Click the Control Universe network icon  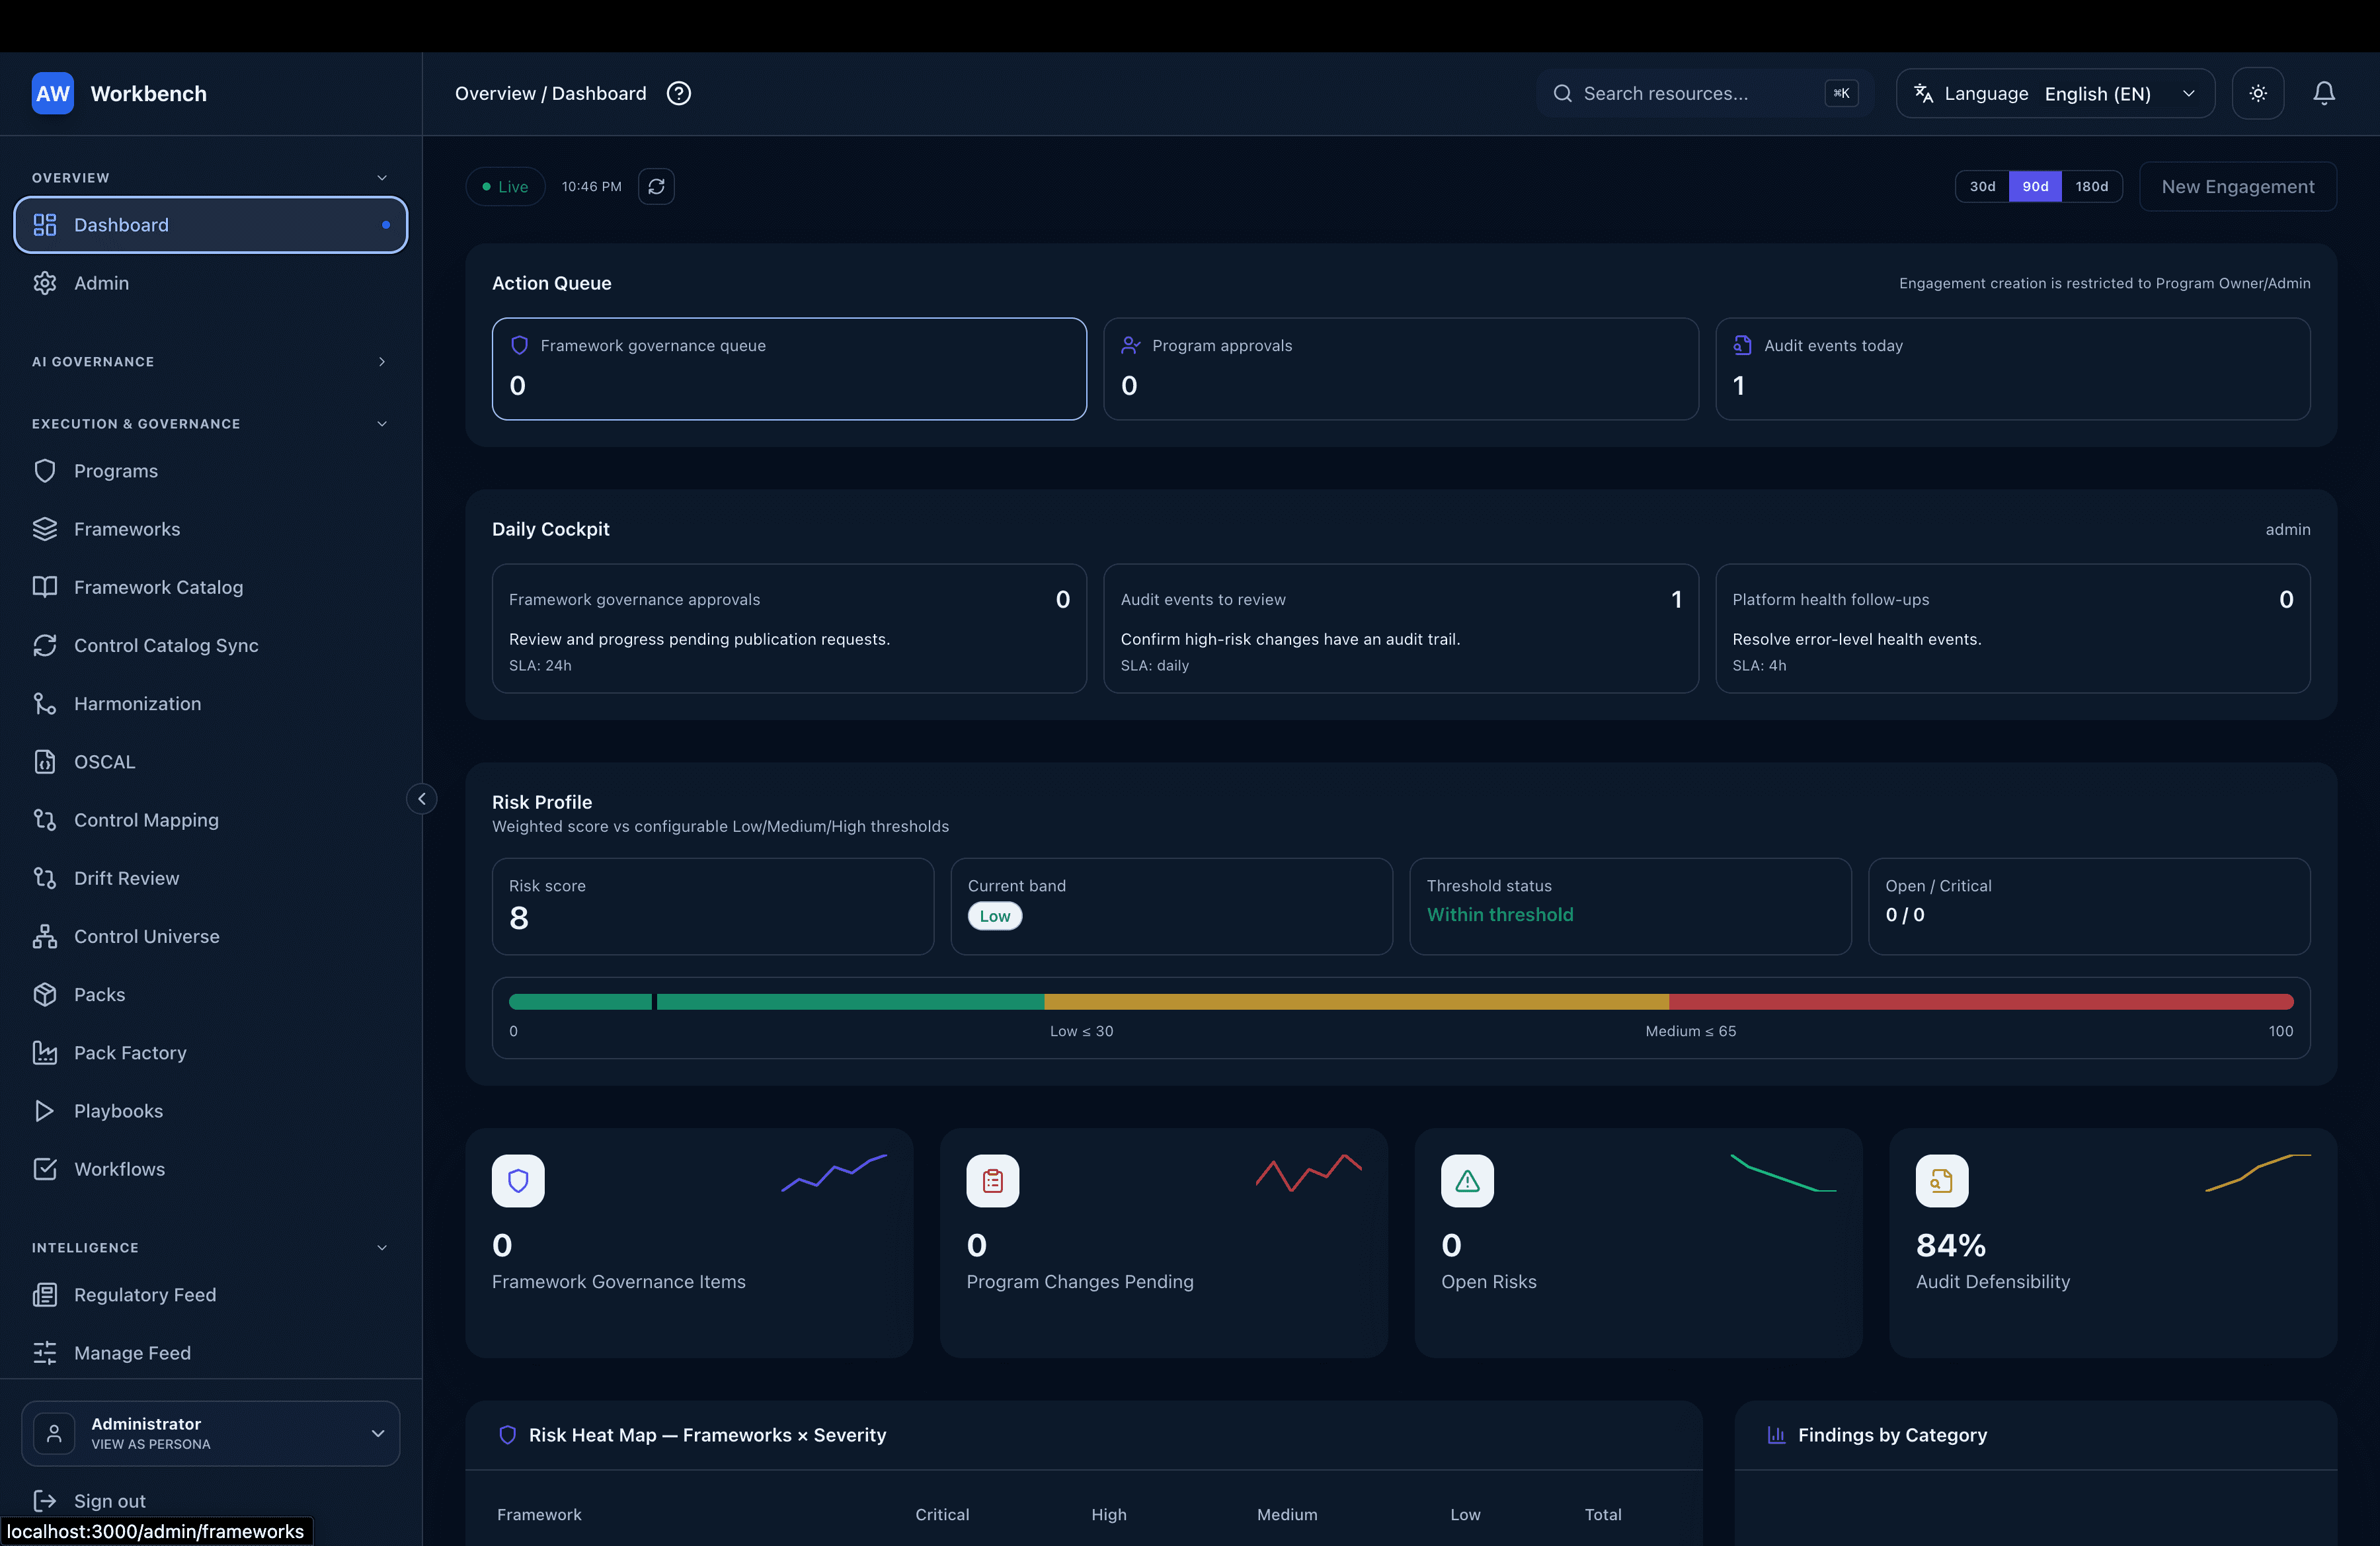pos(45,936)
